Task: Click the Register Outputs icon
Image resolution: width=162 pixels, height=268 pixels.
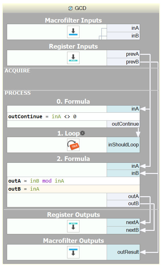Action: coord(73,226)
